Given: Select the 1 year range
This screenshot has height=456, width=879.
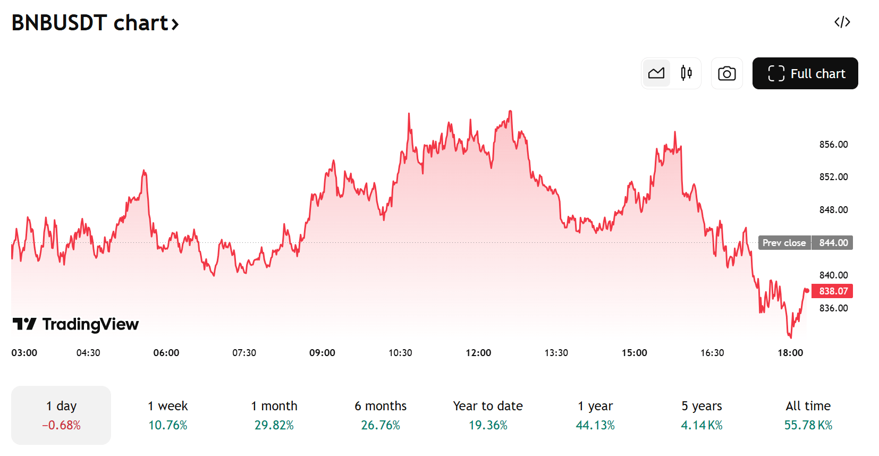Looking at the screenshot, I should click(595, 415).
